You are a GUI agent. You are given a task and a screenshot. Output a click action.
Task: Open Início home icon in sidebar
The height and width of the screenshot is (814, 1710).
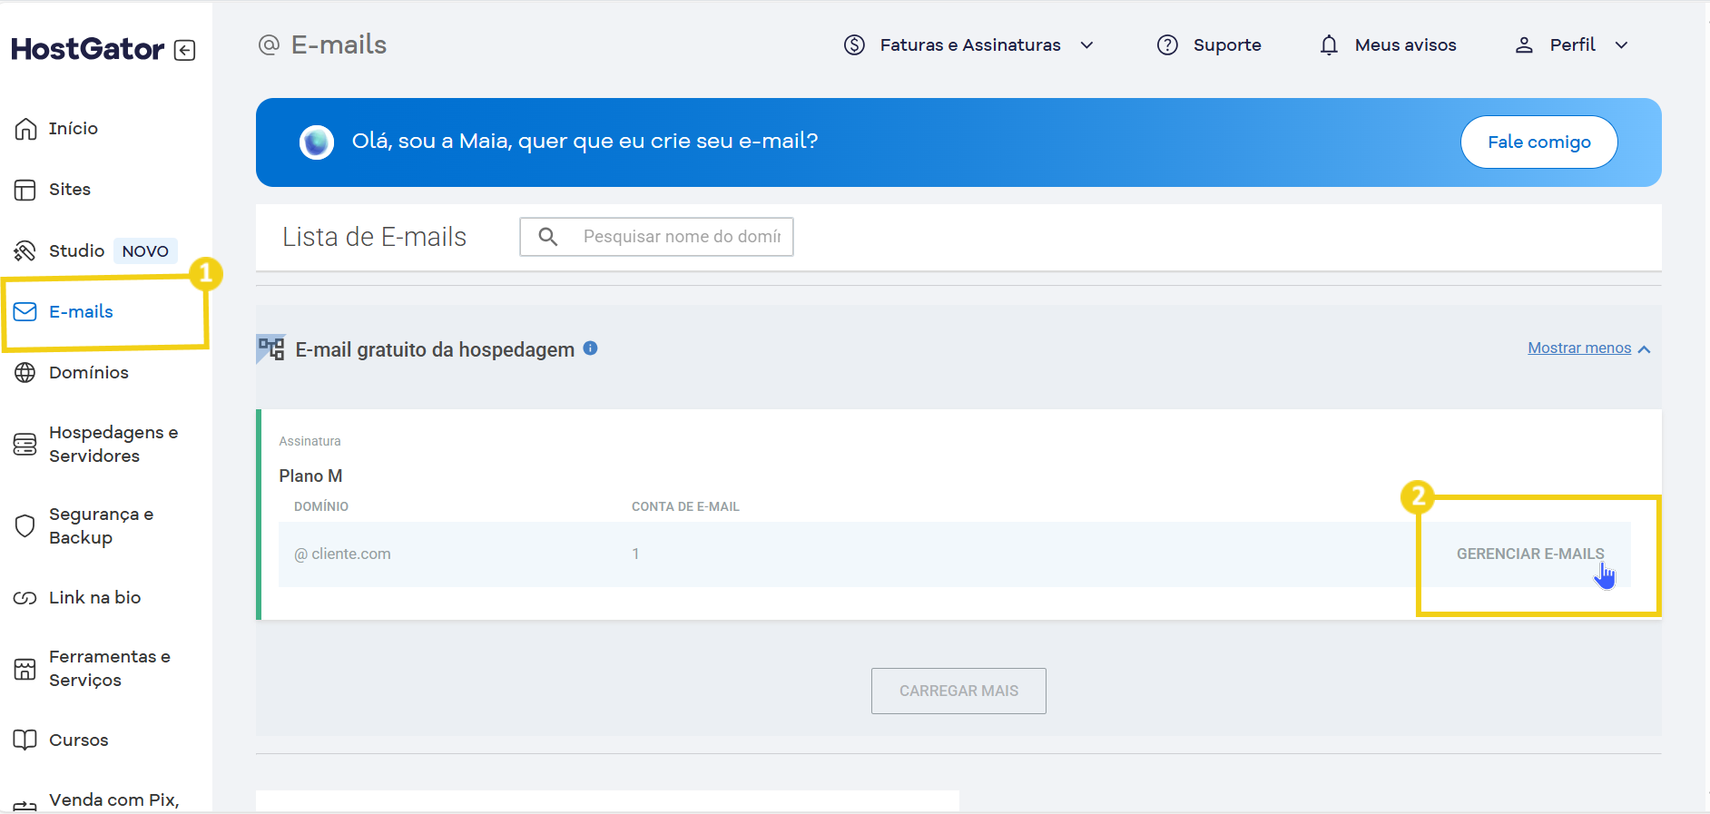pos(25,129)
